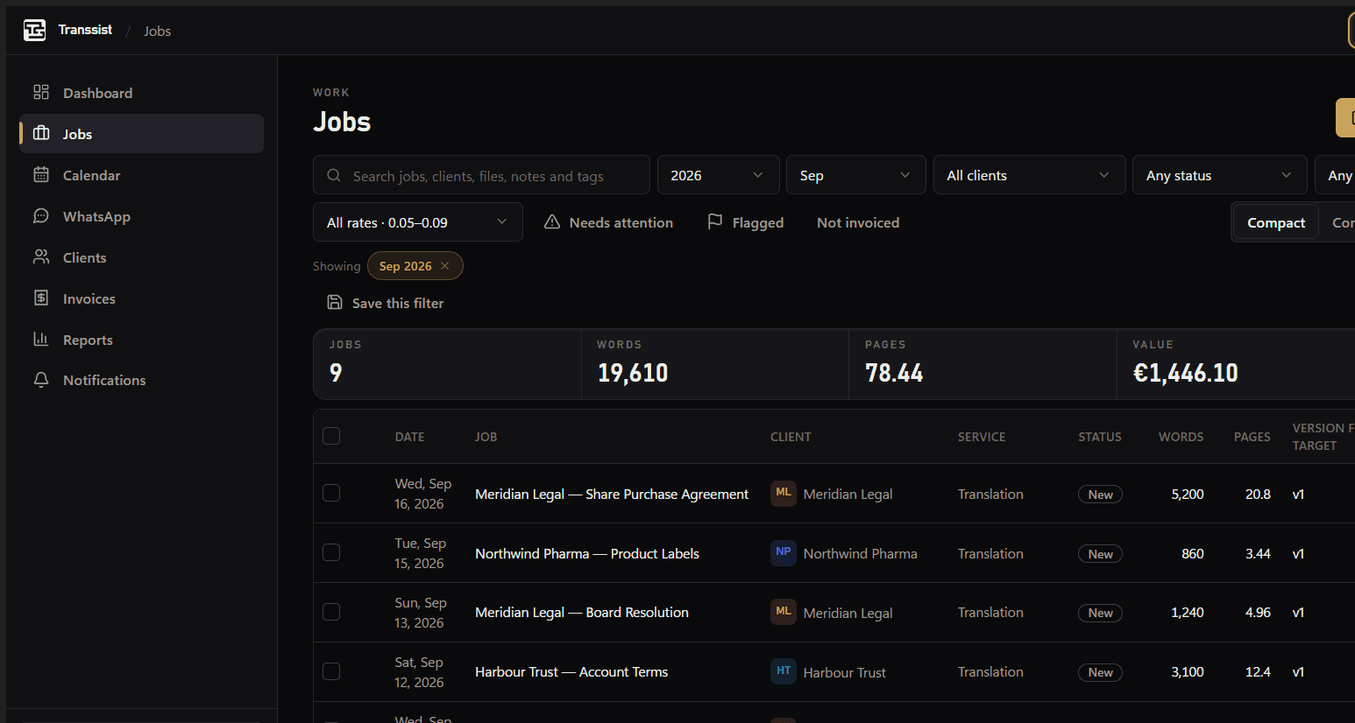Image resolution: width=1355 pixels, height=723 pixels.
Task: Open Meridian Legal — Share Purchase Agreement job
Action: click(612, 494)
